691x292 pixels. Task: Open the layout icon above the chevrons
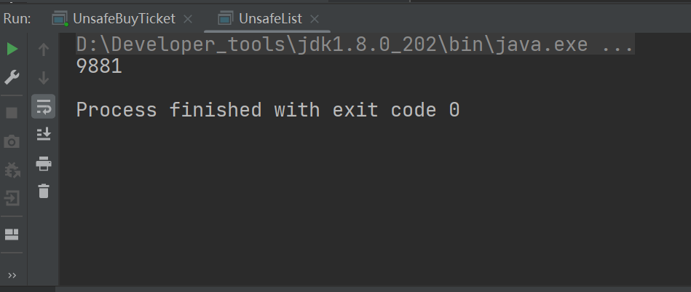(x=12, y=234)
